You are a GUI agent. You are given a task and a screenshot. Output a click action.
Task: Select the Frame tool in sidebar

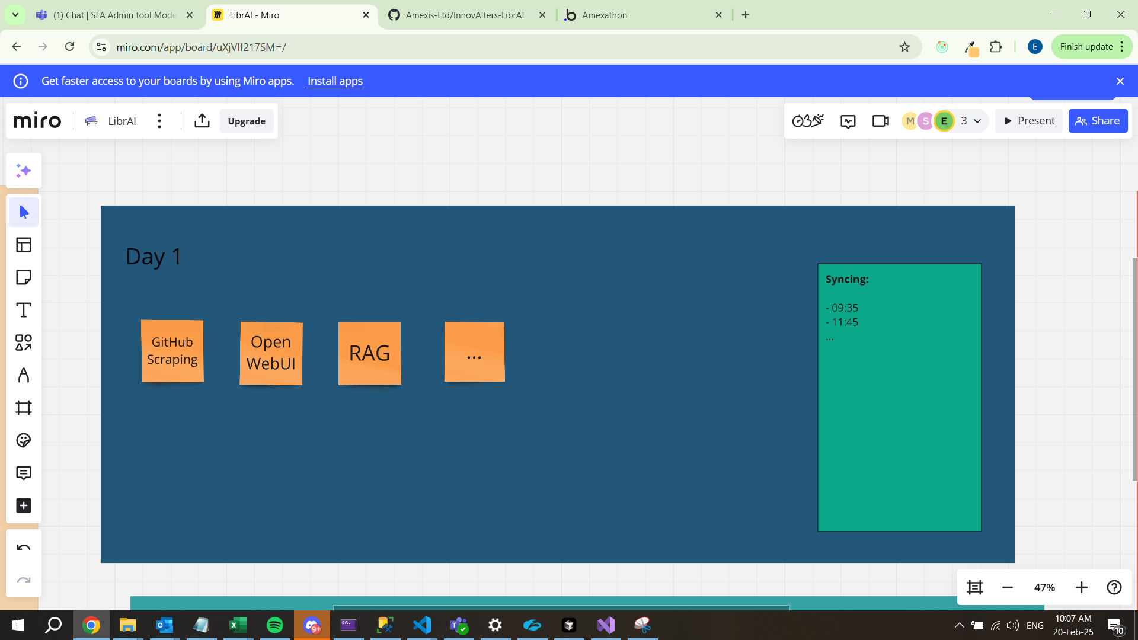coord(24,408)
